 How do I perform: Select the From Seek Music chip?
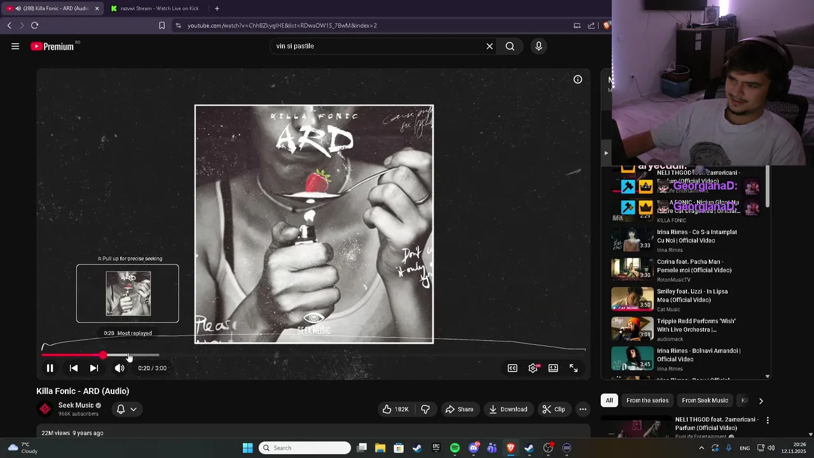point(705,400)
